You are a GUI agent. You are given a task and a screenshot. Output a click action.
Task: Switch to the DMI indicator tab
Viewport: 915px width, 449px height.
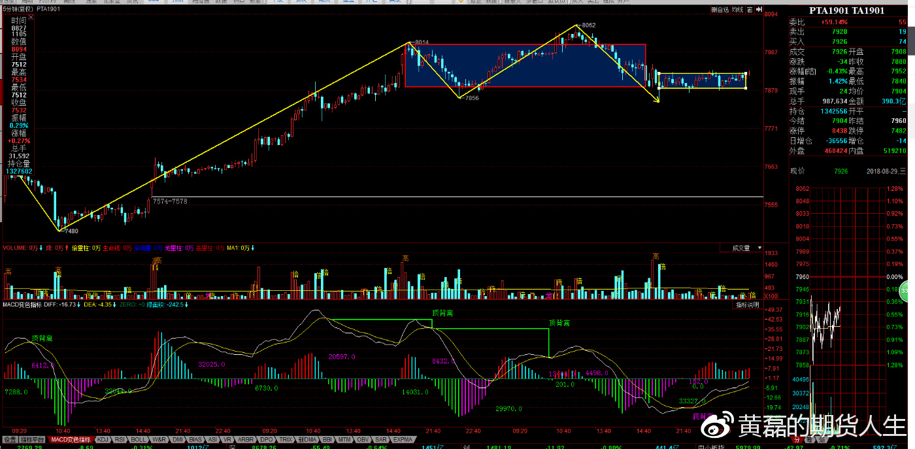coord(178,439)
